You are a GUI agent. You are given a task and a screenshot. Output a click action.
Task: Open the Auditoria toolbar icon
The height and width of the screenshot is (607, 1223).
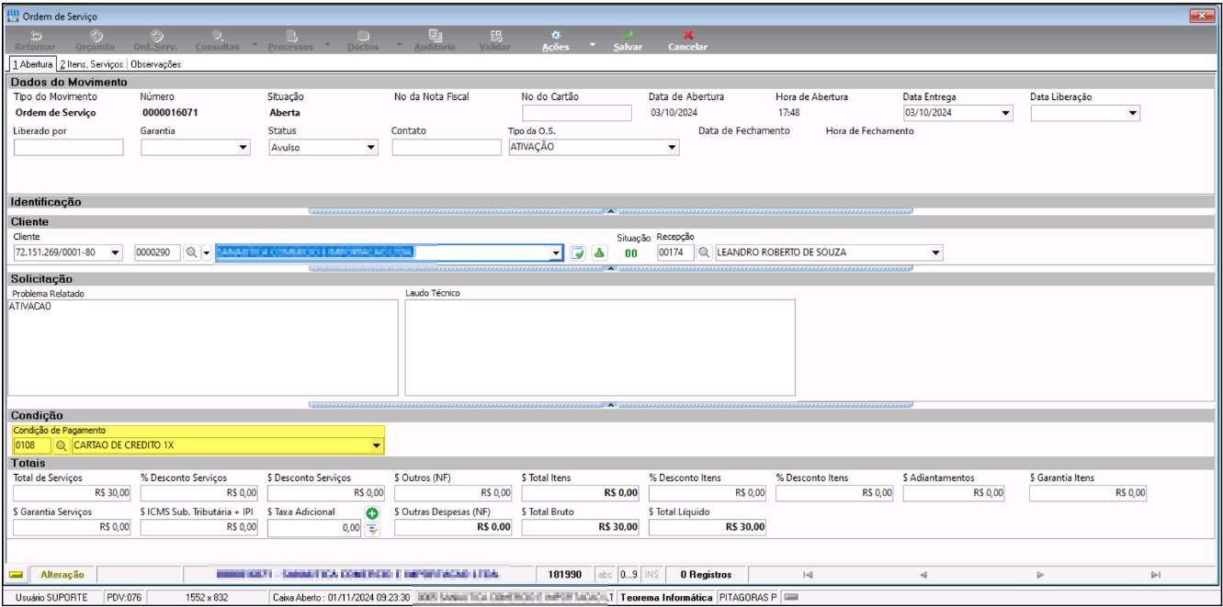435,35
